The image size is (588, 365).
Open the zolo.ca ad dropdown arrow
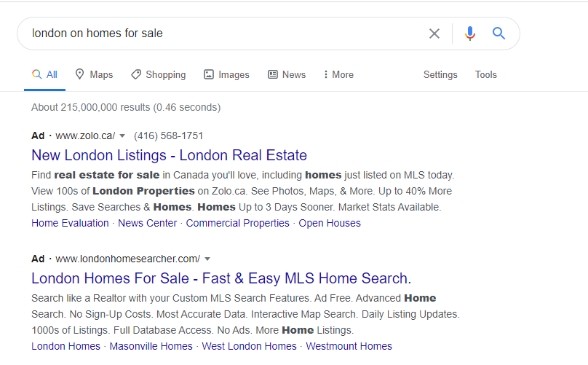tap(122, 136)
